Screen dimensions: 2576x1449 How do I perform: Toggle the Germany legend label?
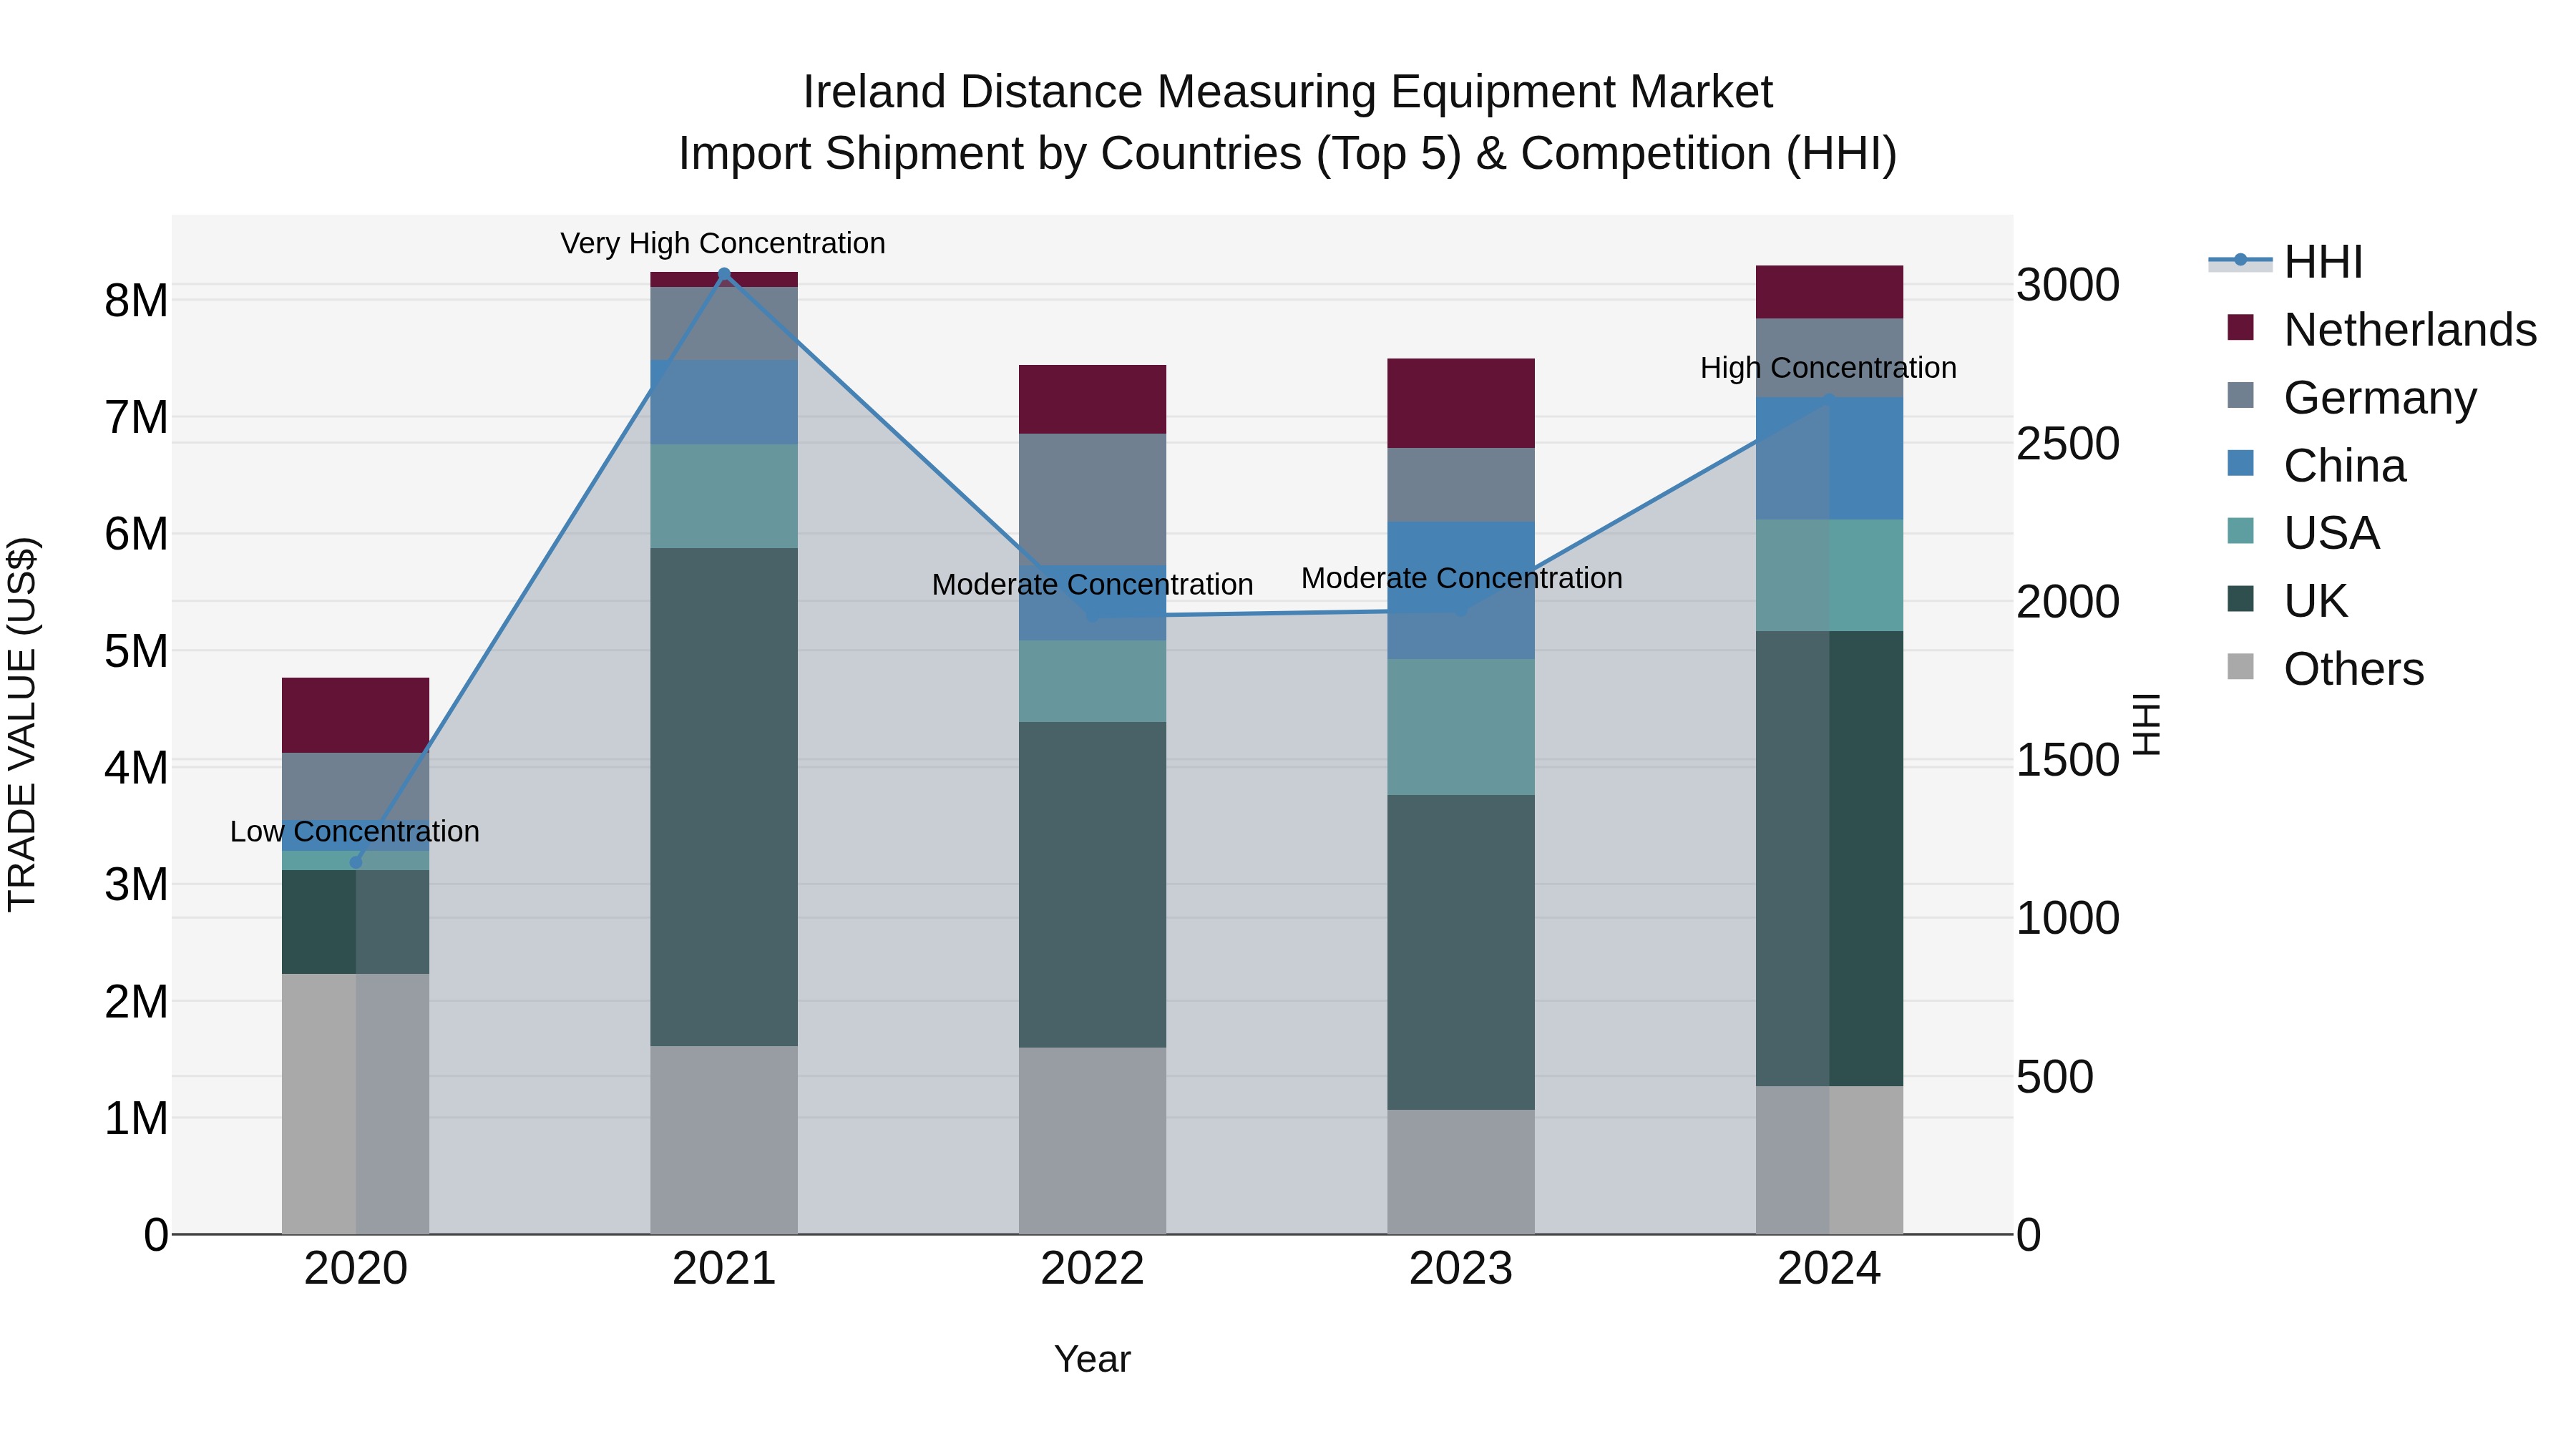[x=2380, y=398]
